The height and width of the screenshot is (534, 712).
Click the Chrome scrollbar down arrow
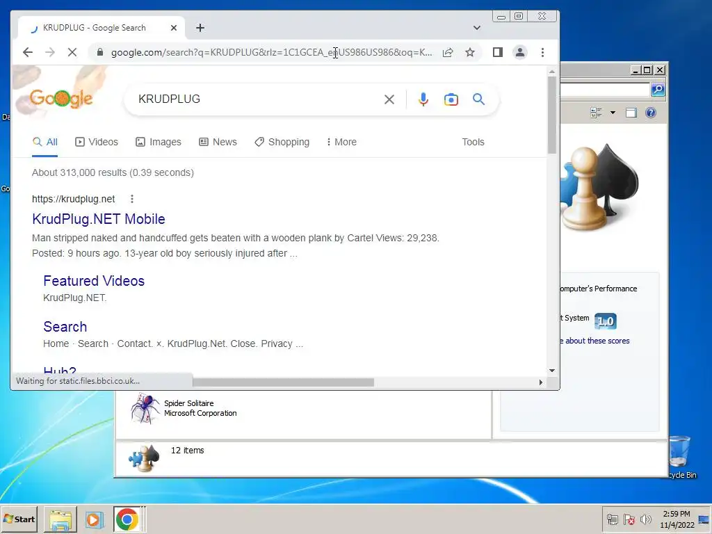551,371
